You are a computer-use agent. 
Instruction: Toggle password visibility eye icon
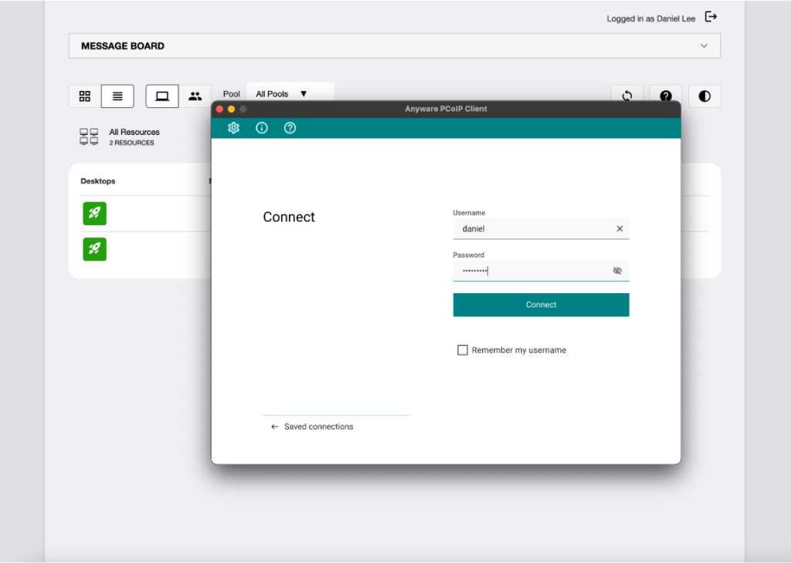[x=617, y=271]
